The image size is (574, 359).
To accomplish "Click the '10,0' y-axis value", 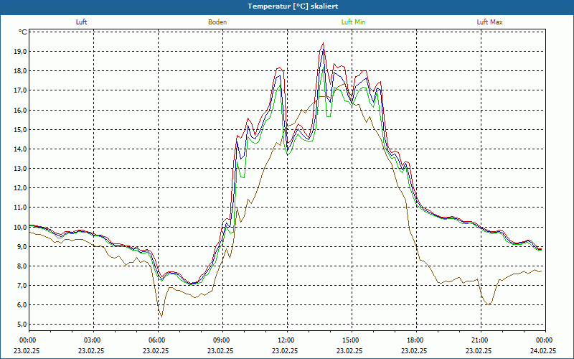I will point(20,227).
